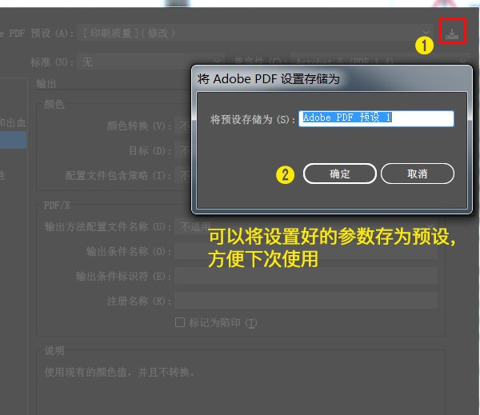Open 输出方法配置文件名称 dropdown showing 不适用
The width and height of the screenshot is (480, 415).
point(306,226)
